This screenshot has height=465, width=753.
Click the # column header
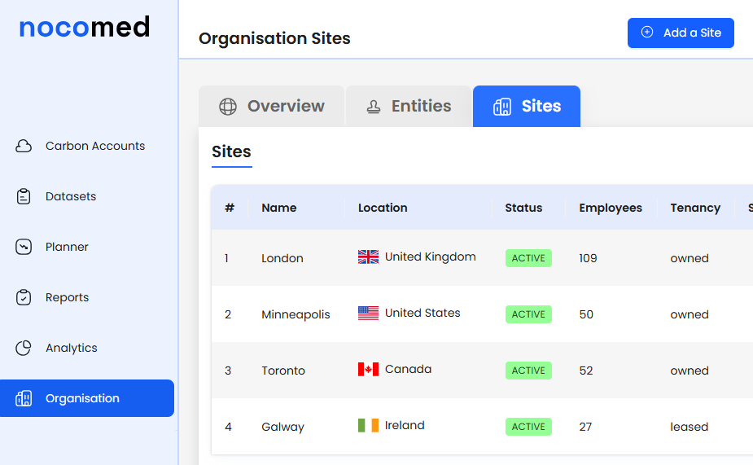[x=230, y=208]
